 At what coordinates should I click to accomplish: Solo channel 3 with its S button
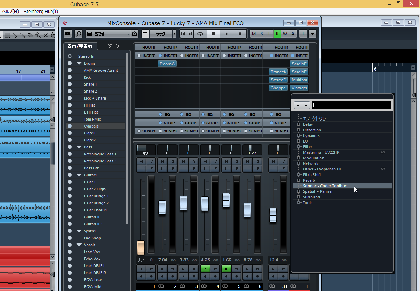(x=194, y=161)
